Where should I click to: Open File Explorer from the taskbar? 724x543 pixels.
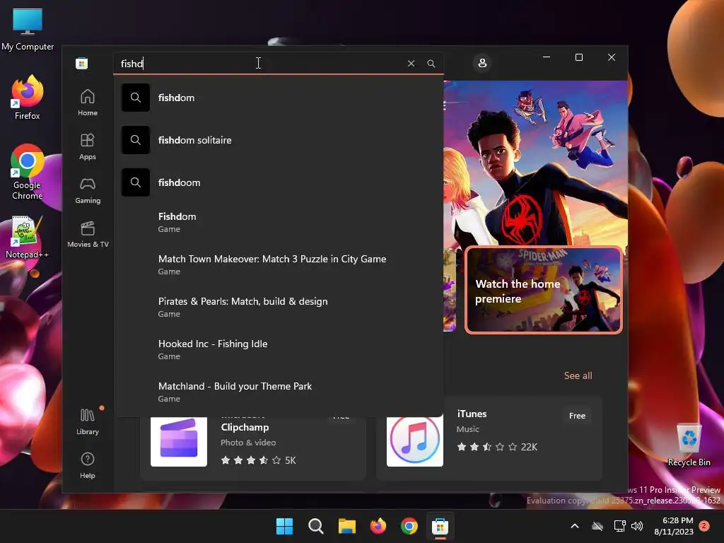point(346,526)
